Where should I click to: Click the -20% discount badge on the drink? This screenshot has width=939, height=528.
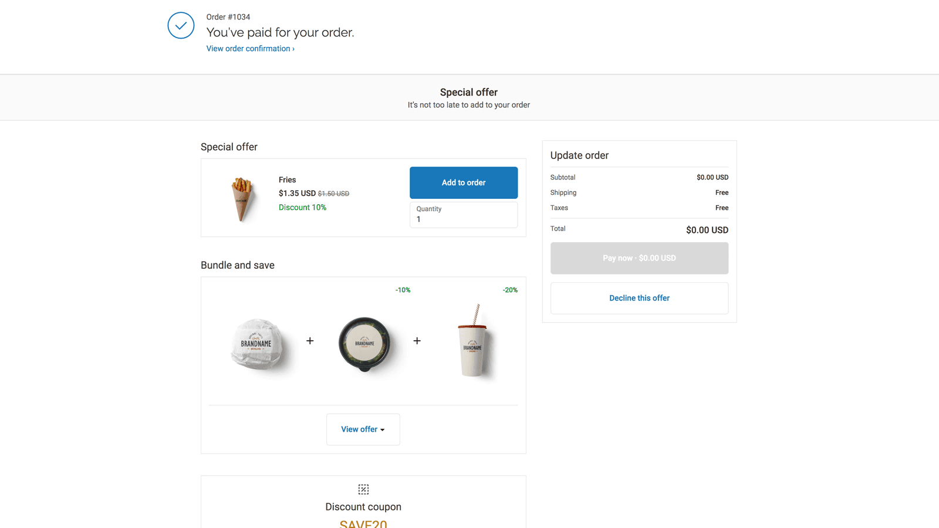click(x=510, y=289)
